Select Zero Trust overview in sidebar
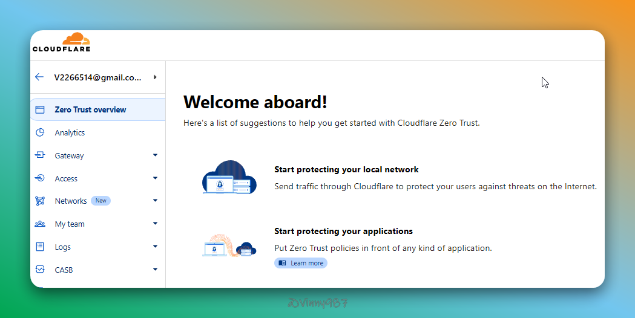The height and width of the screenshot is (318, 635). (x=90, y=110)
